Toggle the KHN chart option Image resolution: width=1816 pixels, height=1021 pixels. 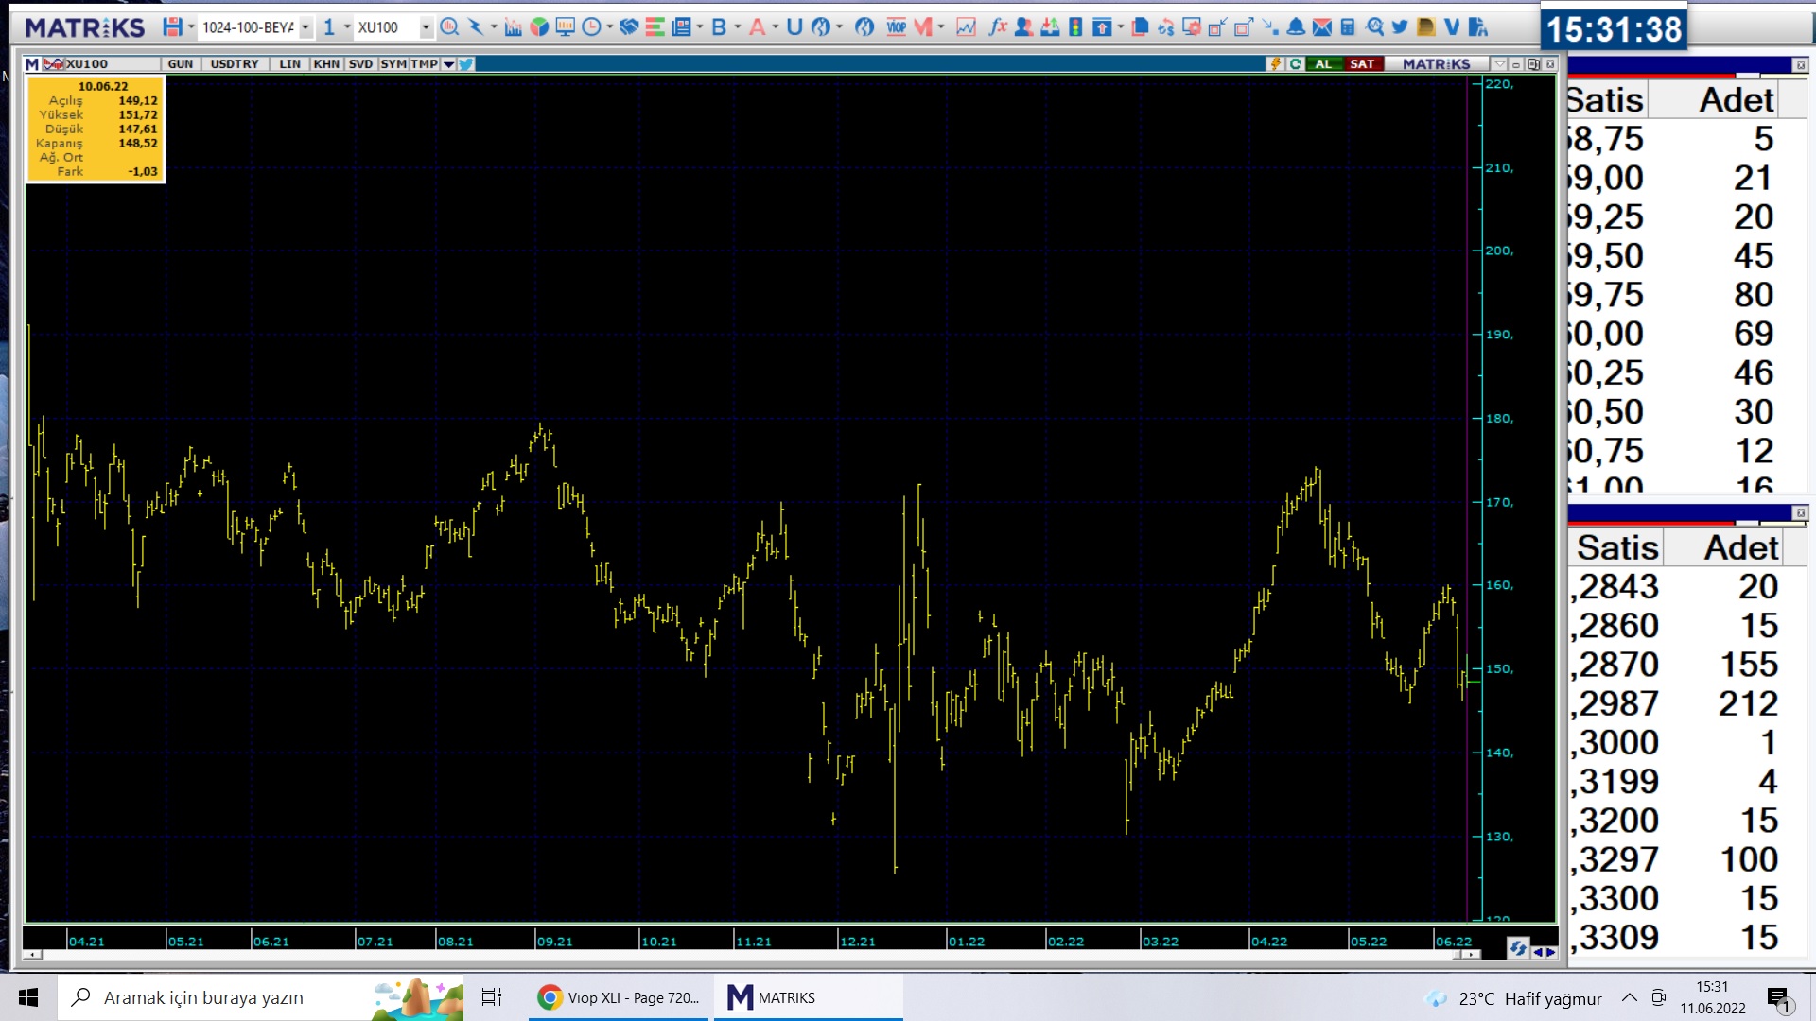[x=326, y=64]
